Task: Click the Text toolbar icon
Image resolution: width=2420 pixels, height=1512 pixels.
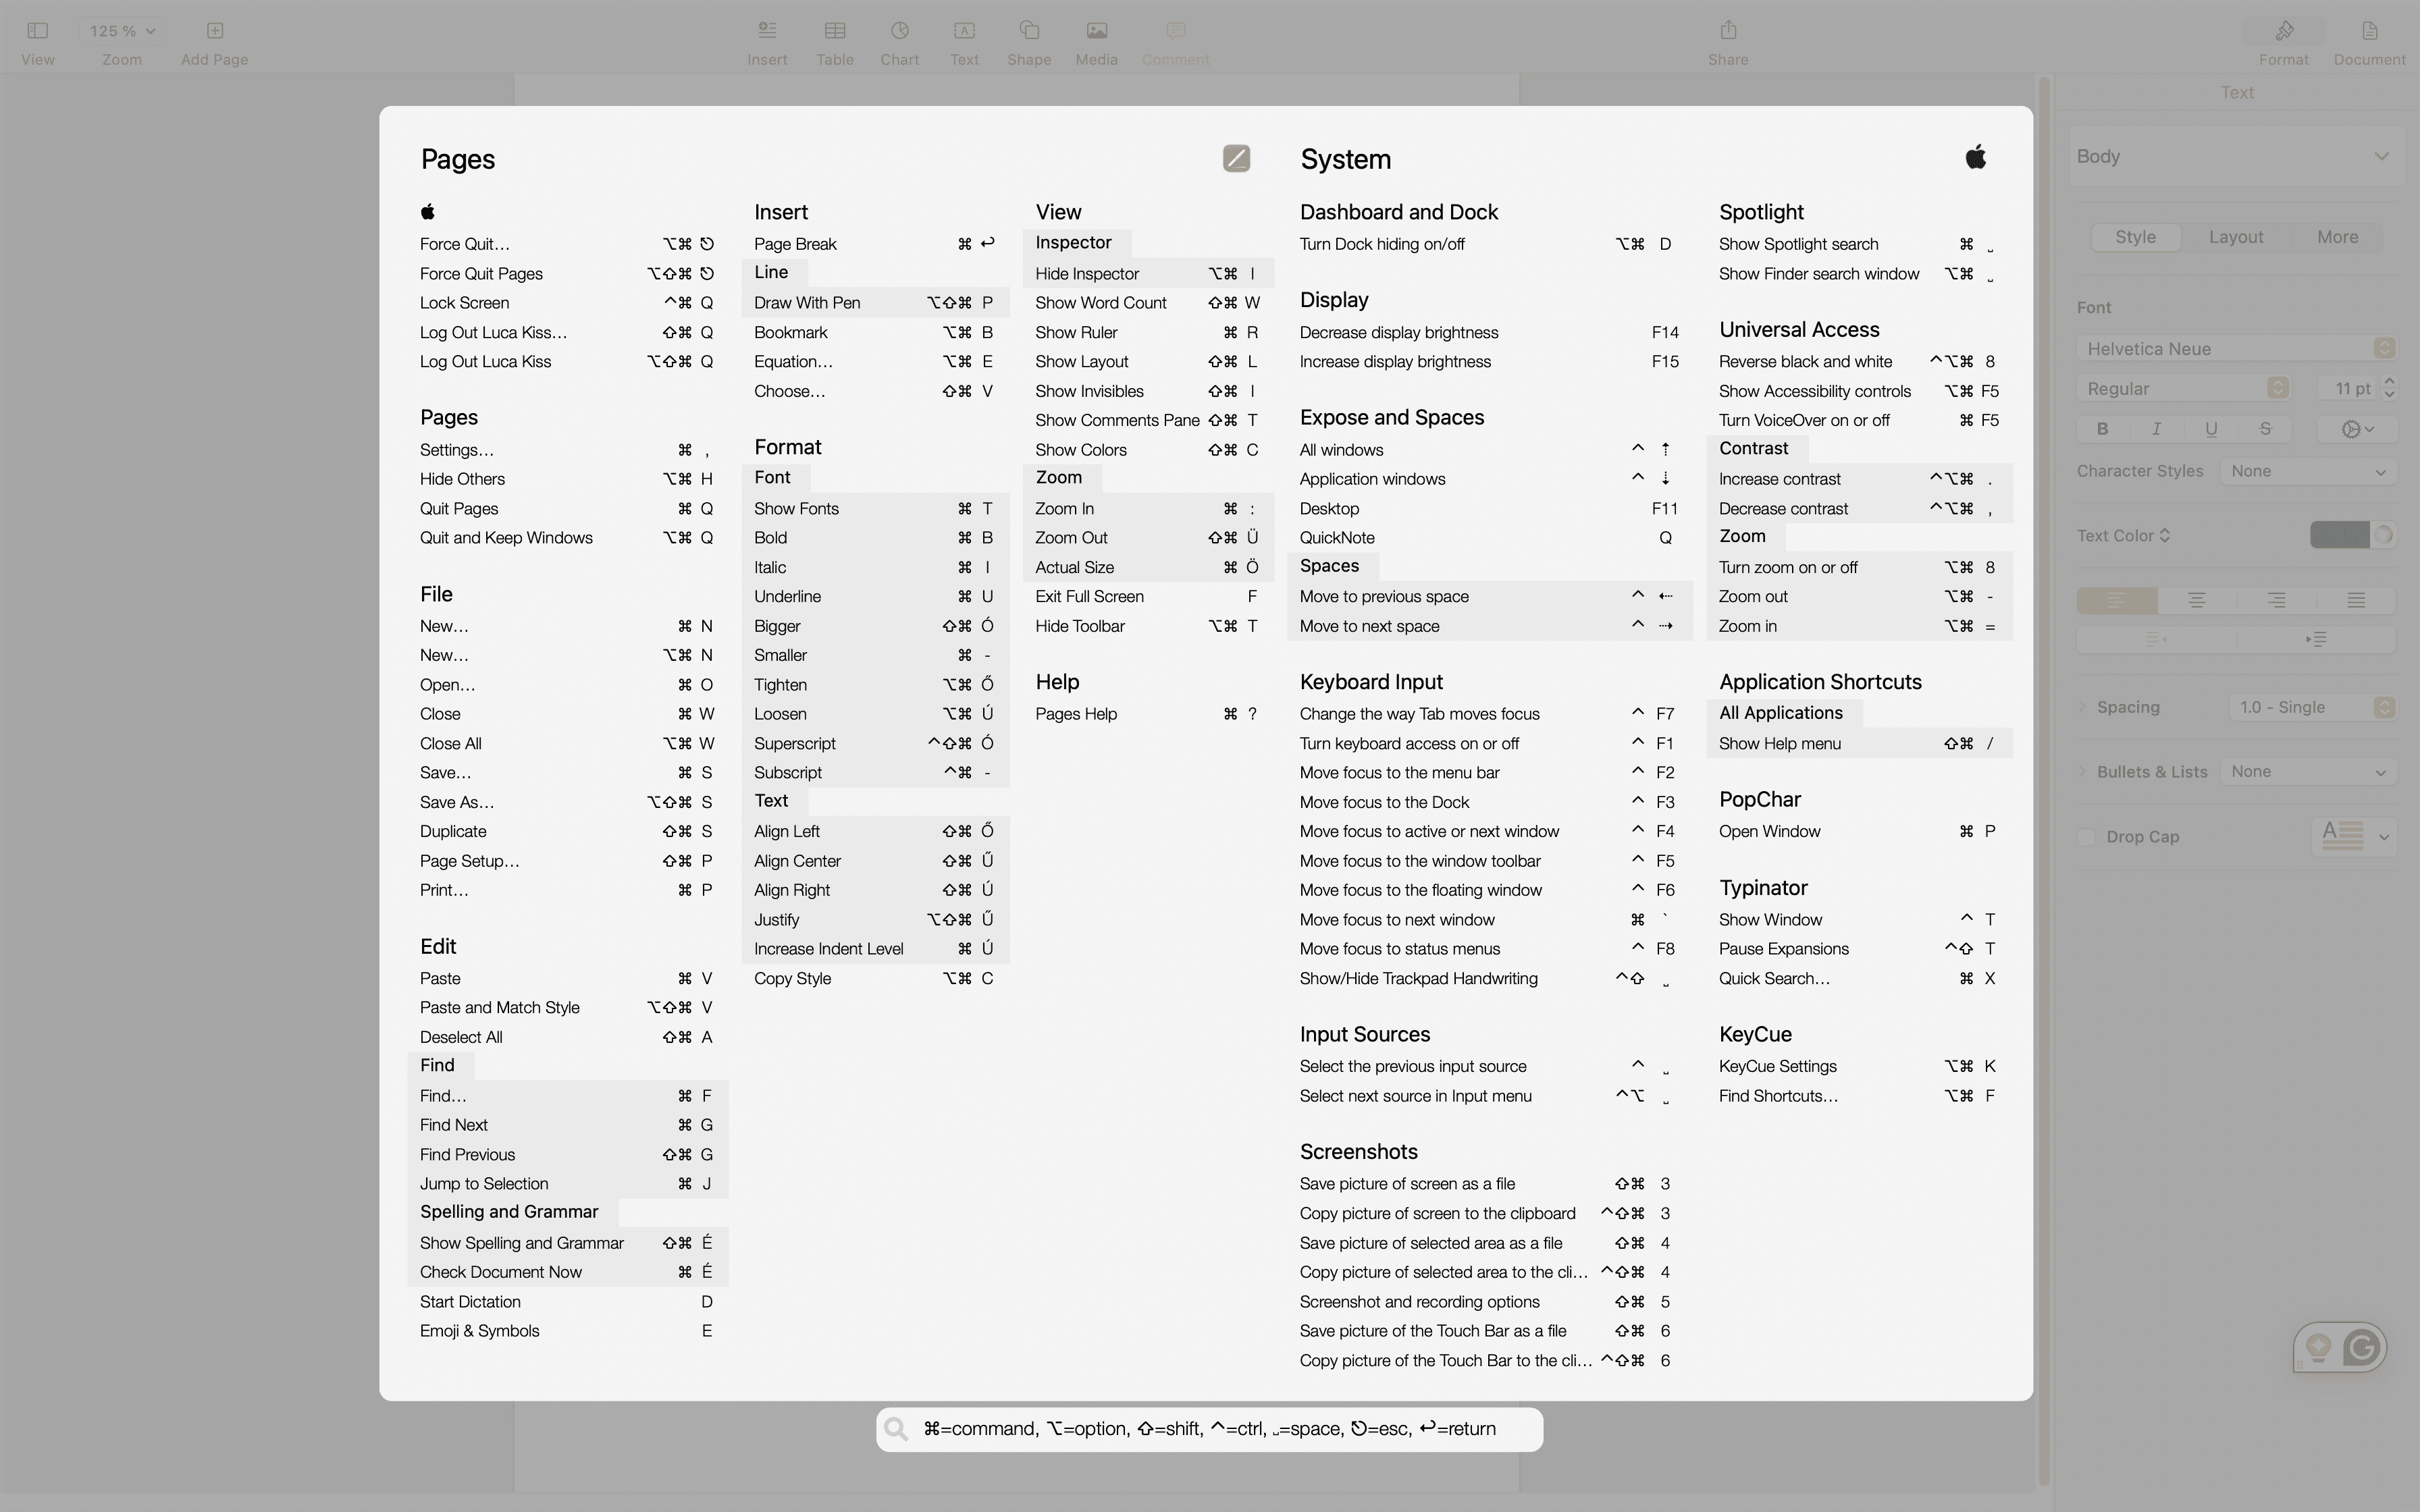Action: point(964,31)
